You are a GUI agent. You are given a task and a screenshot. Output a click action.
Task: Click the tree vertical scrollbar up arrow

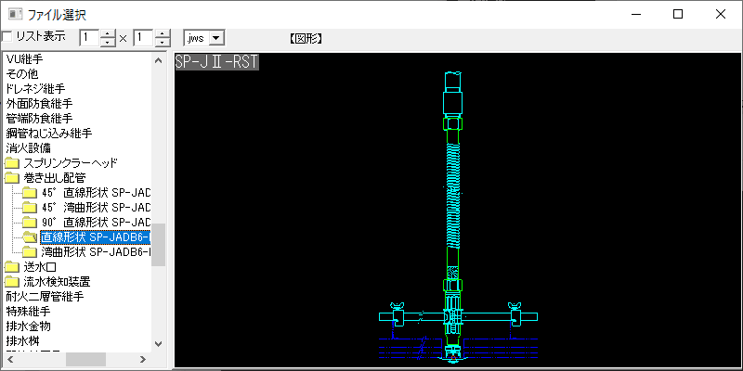tap(158, 60)
